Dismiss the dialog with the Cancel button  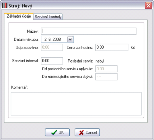pyautogui.click(x=87, y=132)
